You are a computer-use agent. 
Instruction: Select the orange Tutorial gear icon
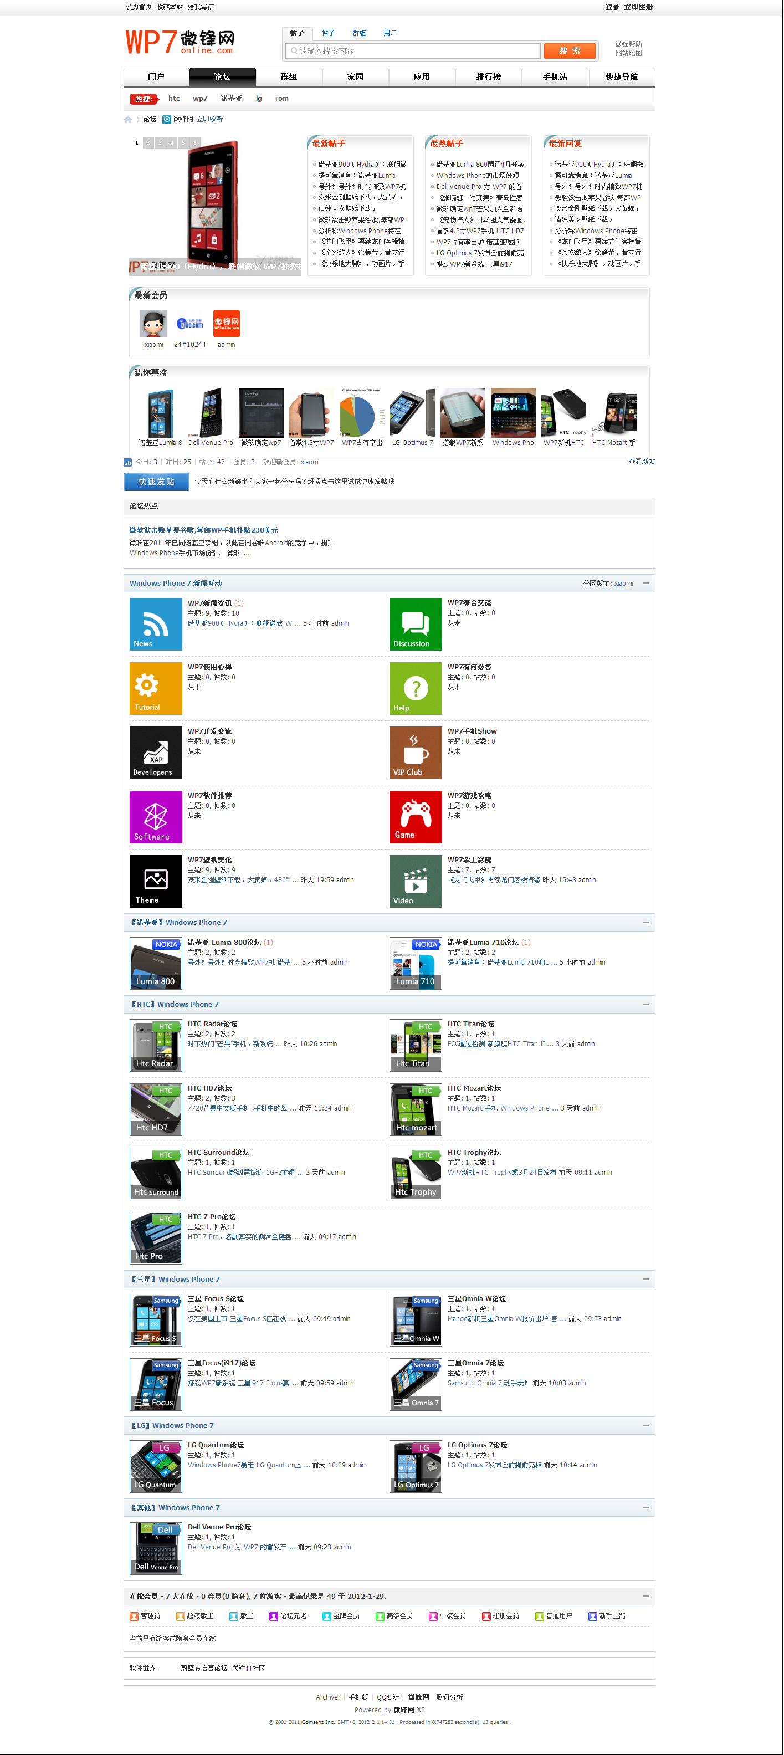[x=155, y=687]
